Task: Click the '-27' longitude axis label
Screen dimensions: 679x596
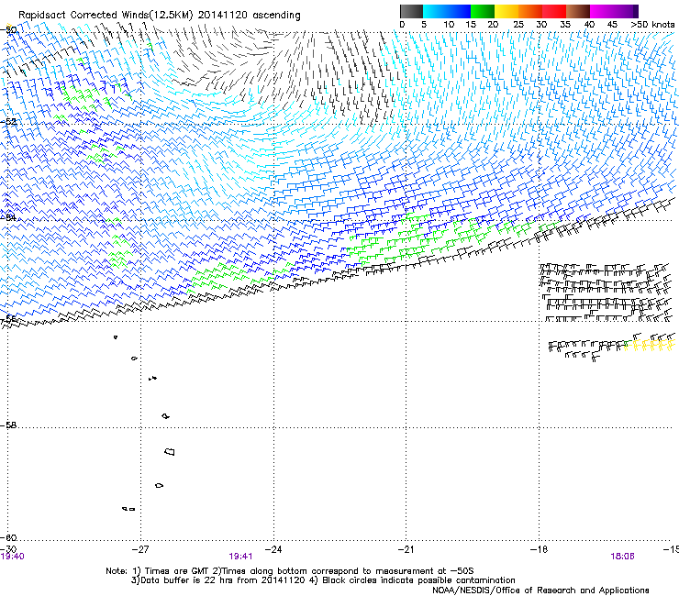Action: point(140,549)
